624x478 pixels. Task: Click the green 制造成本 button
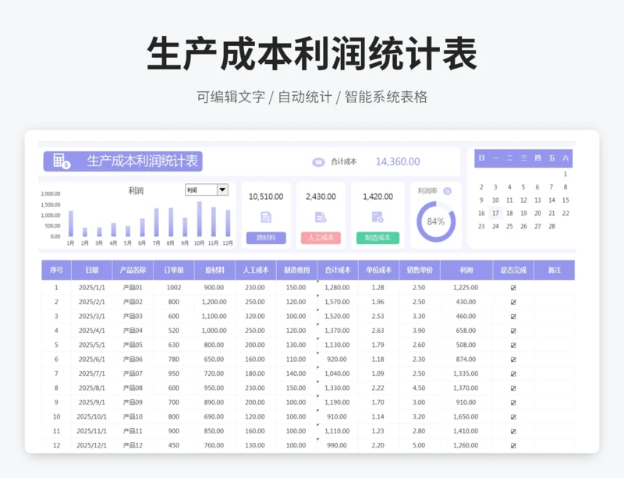click(x=378, y=238)
